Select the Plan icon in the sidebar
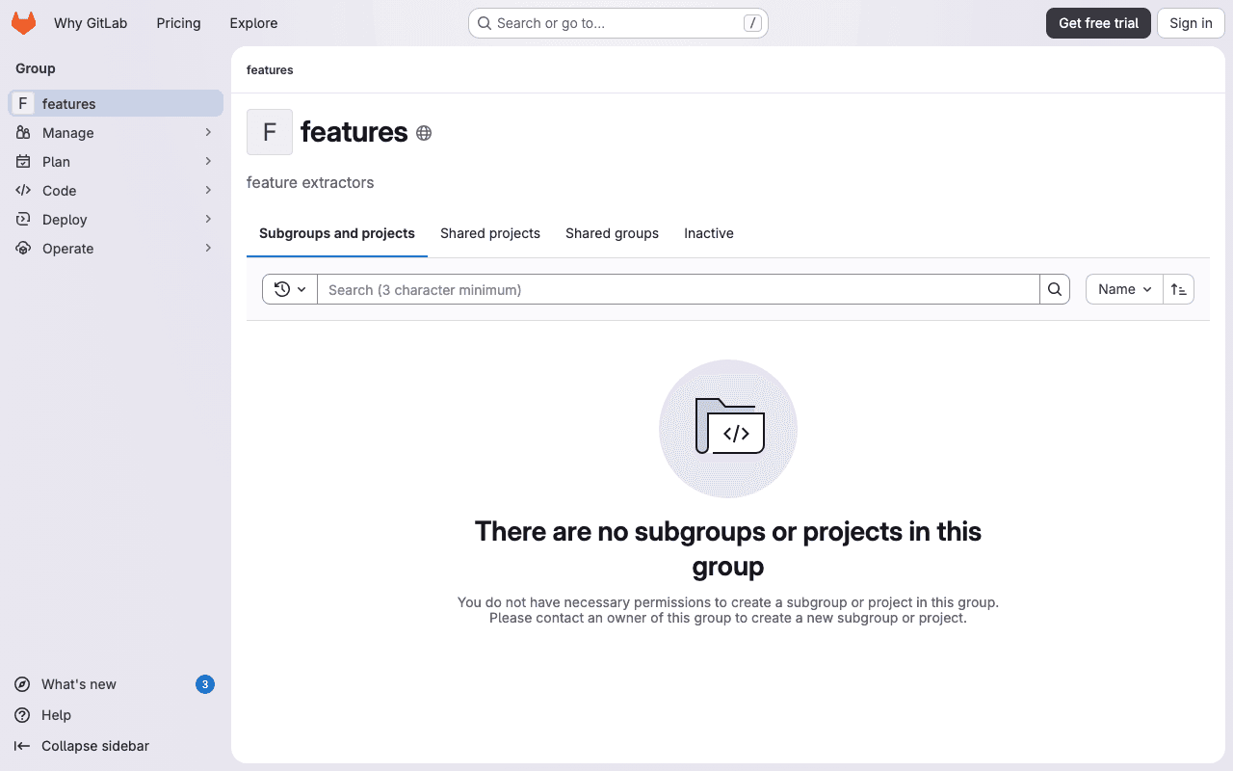 pyautogui.click(x=23, y=161)
